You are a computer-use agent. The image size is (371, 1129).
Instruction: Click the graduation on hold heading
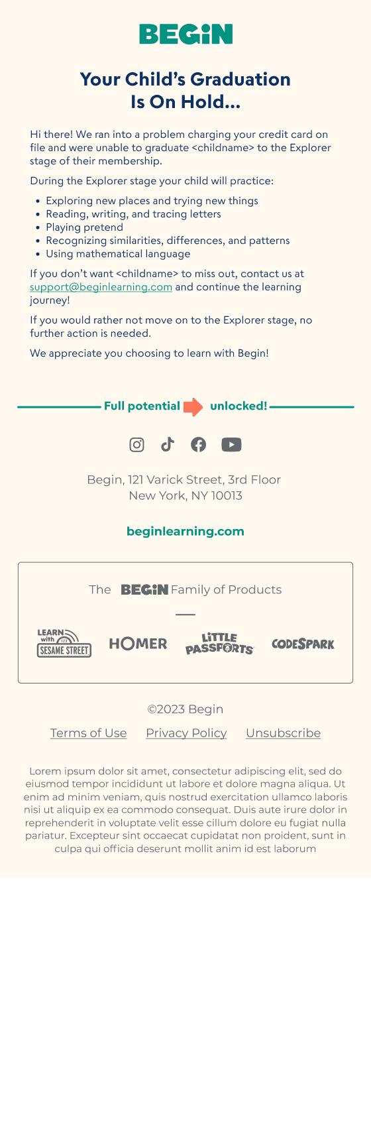click(185, 90)
